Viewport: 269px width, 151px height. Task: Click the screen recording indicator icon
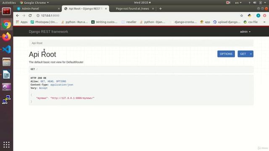[228, 3]
